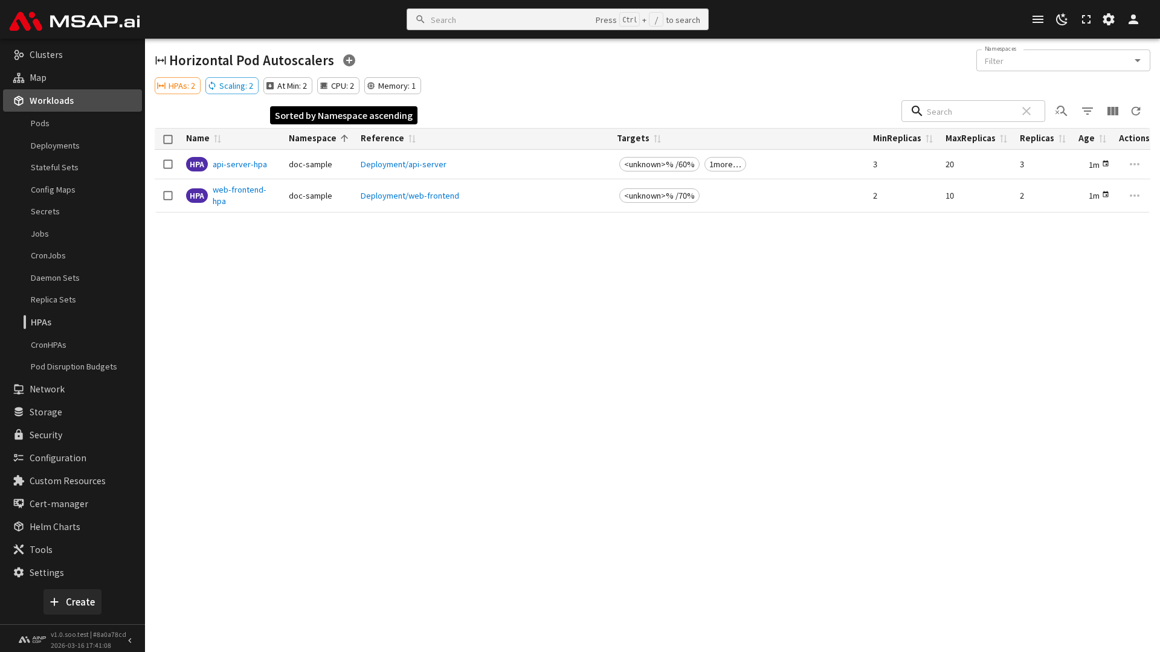Collapse the sidebar using bottom chevron
Screen dimensions: 1160x652
[x=130, y=640]
